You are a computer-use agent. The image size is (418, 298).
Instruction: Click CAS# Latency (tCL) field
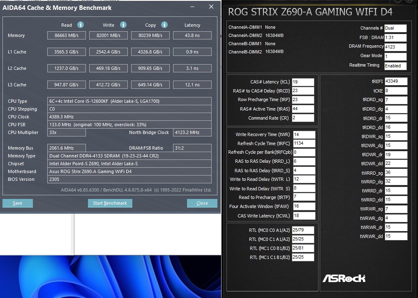pos(303,82)
